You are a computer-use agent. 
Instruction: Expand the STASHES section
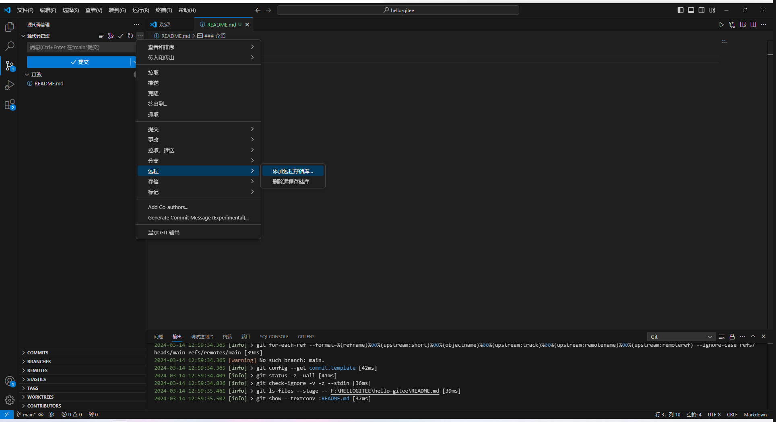click(83, 379)
